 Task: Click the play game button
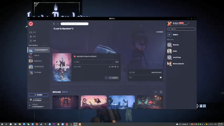coord(114,78)
